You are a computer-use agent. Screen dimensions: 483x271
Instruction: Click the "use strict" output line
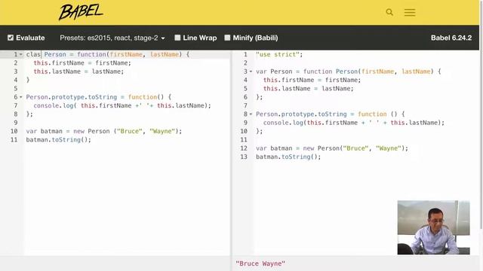tap(279, 54)
